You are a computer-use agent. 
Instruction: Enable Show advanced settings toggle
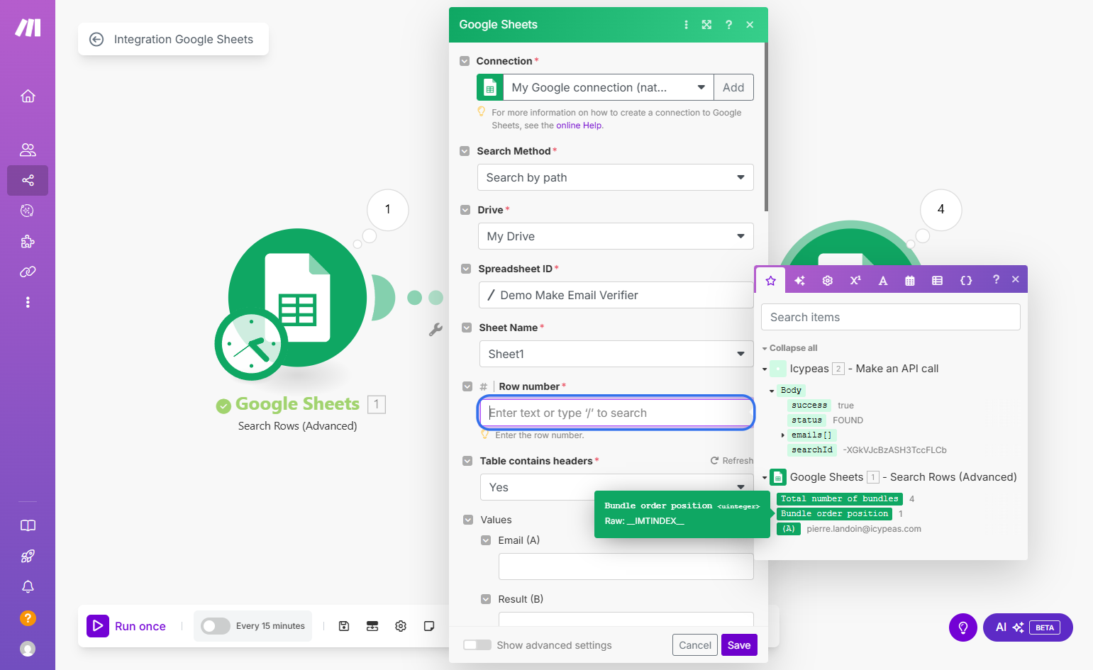pos(477,644)
